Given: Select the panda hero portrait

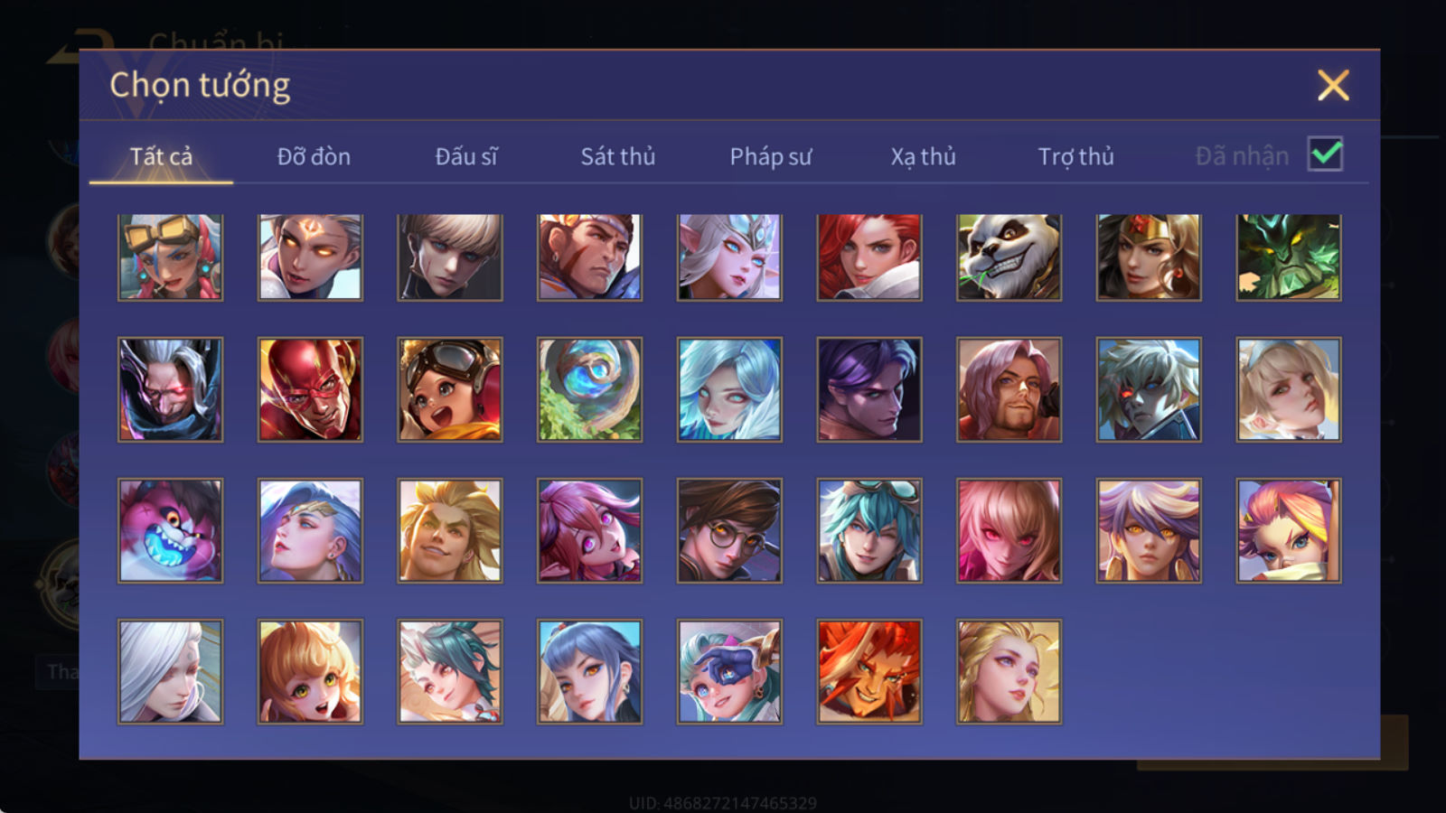Looking at the screenshot, I should (1009, 257).
